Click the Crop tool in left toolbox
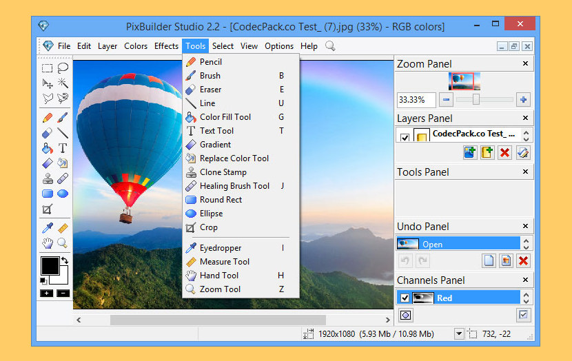572x361 pixels. pos(48,209)
